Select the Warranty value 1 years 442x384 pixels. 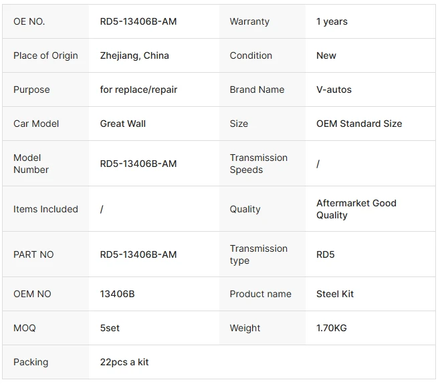332,21
